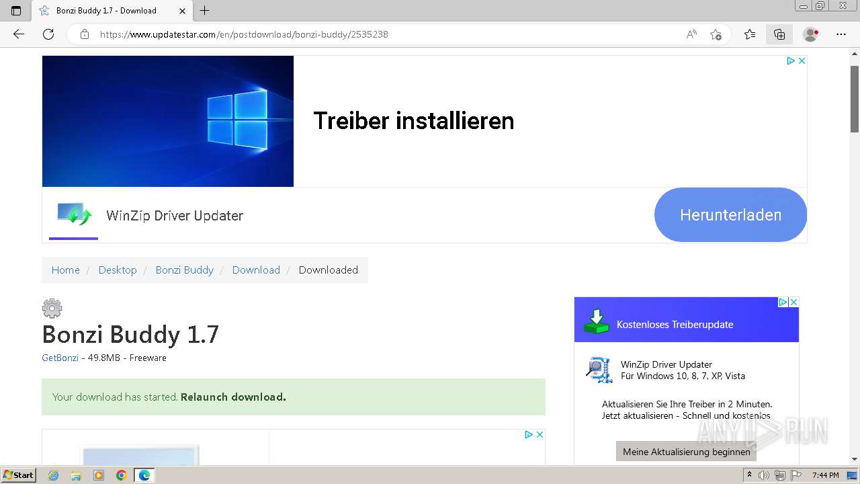Show hidden system tray icons

(749, 475)
